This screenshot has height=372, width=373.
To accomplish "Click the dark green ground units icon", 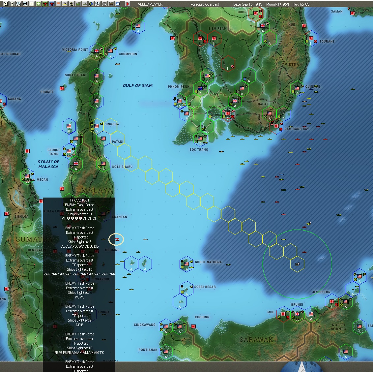I will coord(84,4).
